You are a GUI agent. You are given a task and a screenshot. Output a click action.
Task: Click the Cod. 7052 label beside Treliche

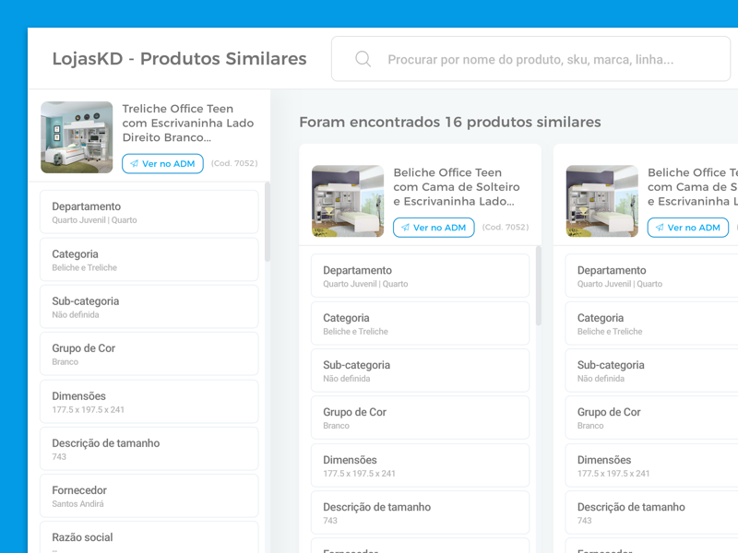pos(234,163)
